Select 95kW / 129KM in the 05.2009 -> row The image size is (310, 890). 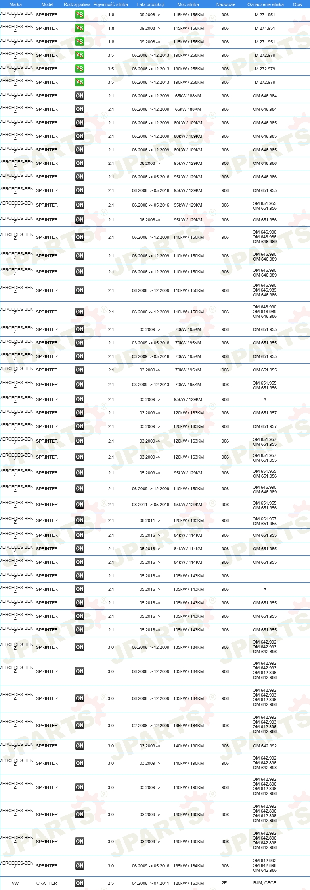coord(188,473)
